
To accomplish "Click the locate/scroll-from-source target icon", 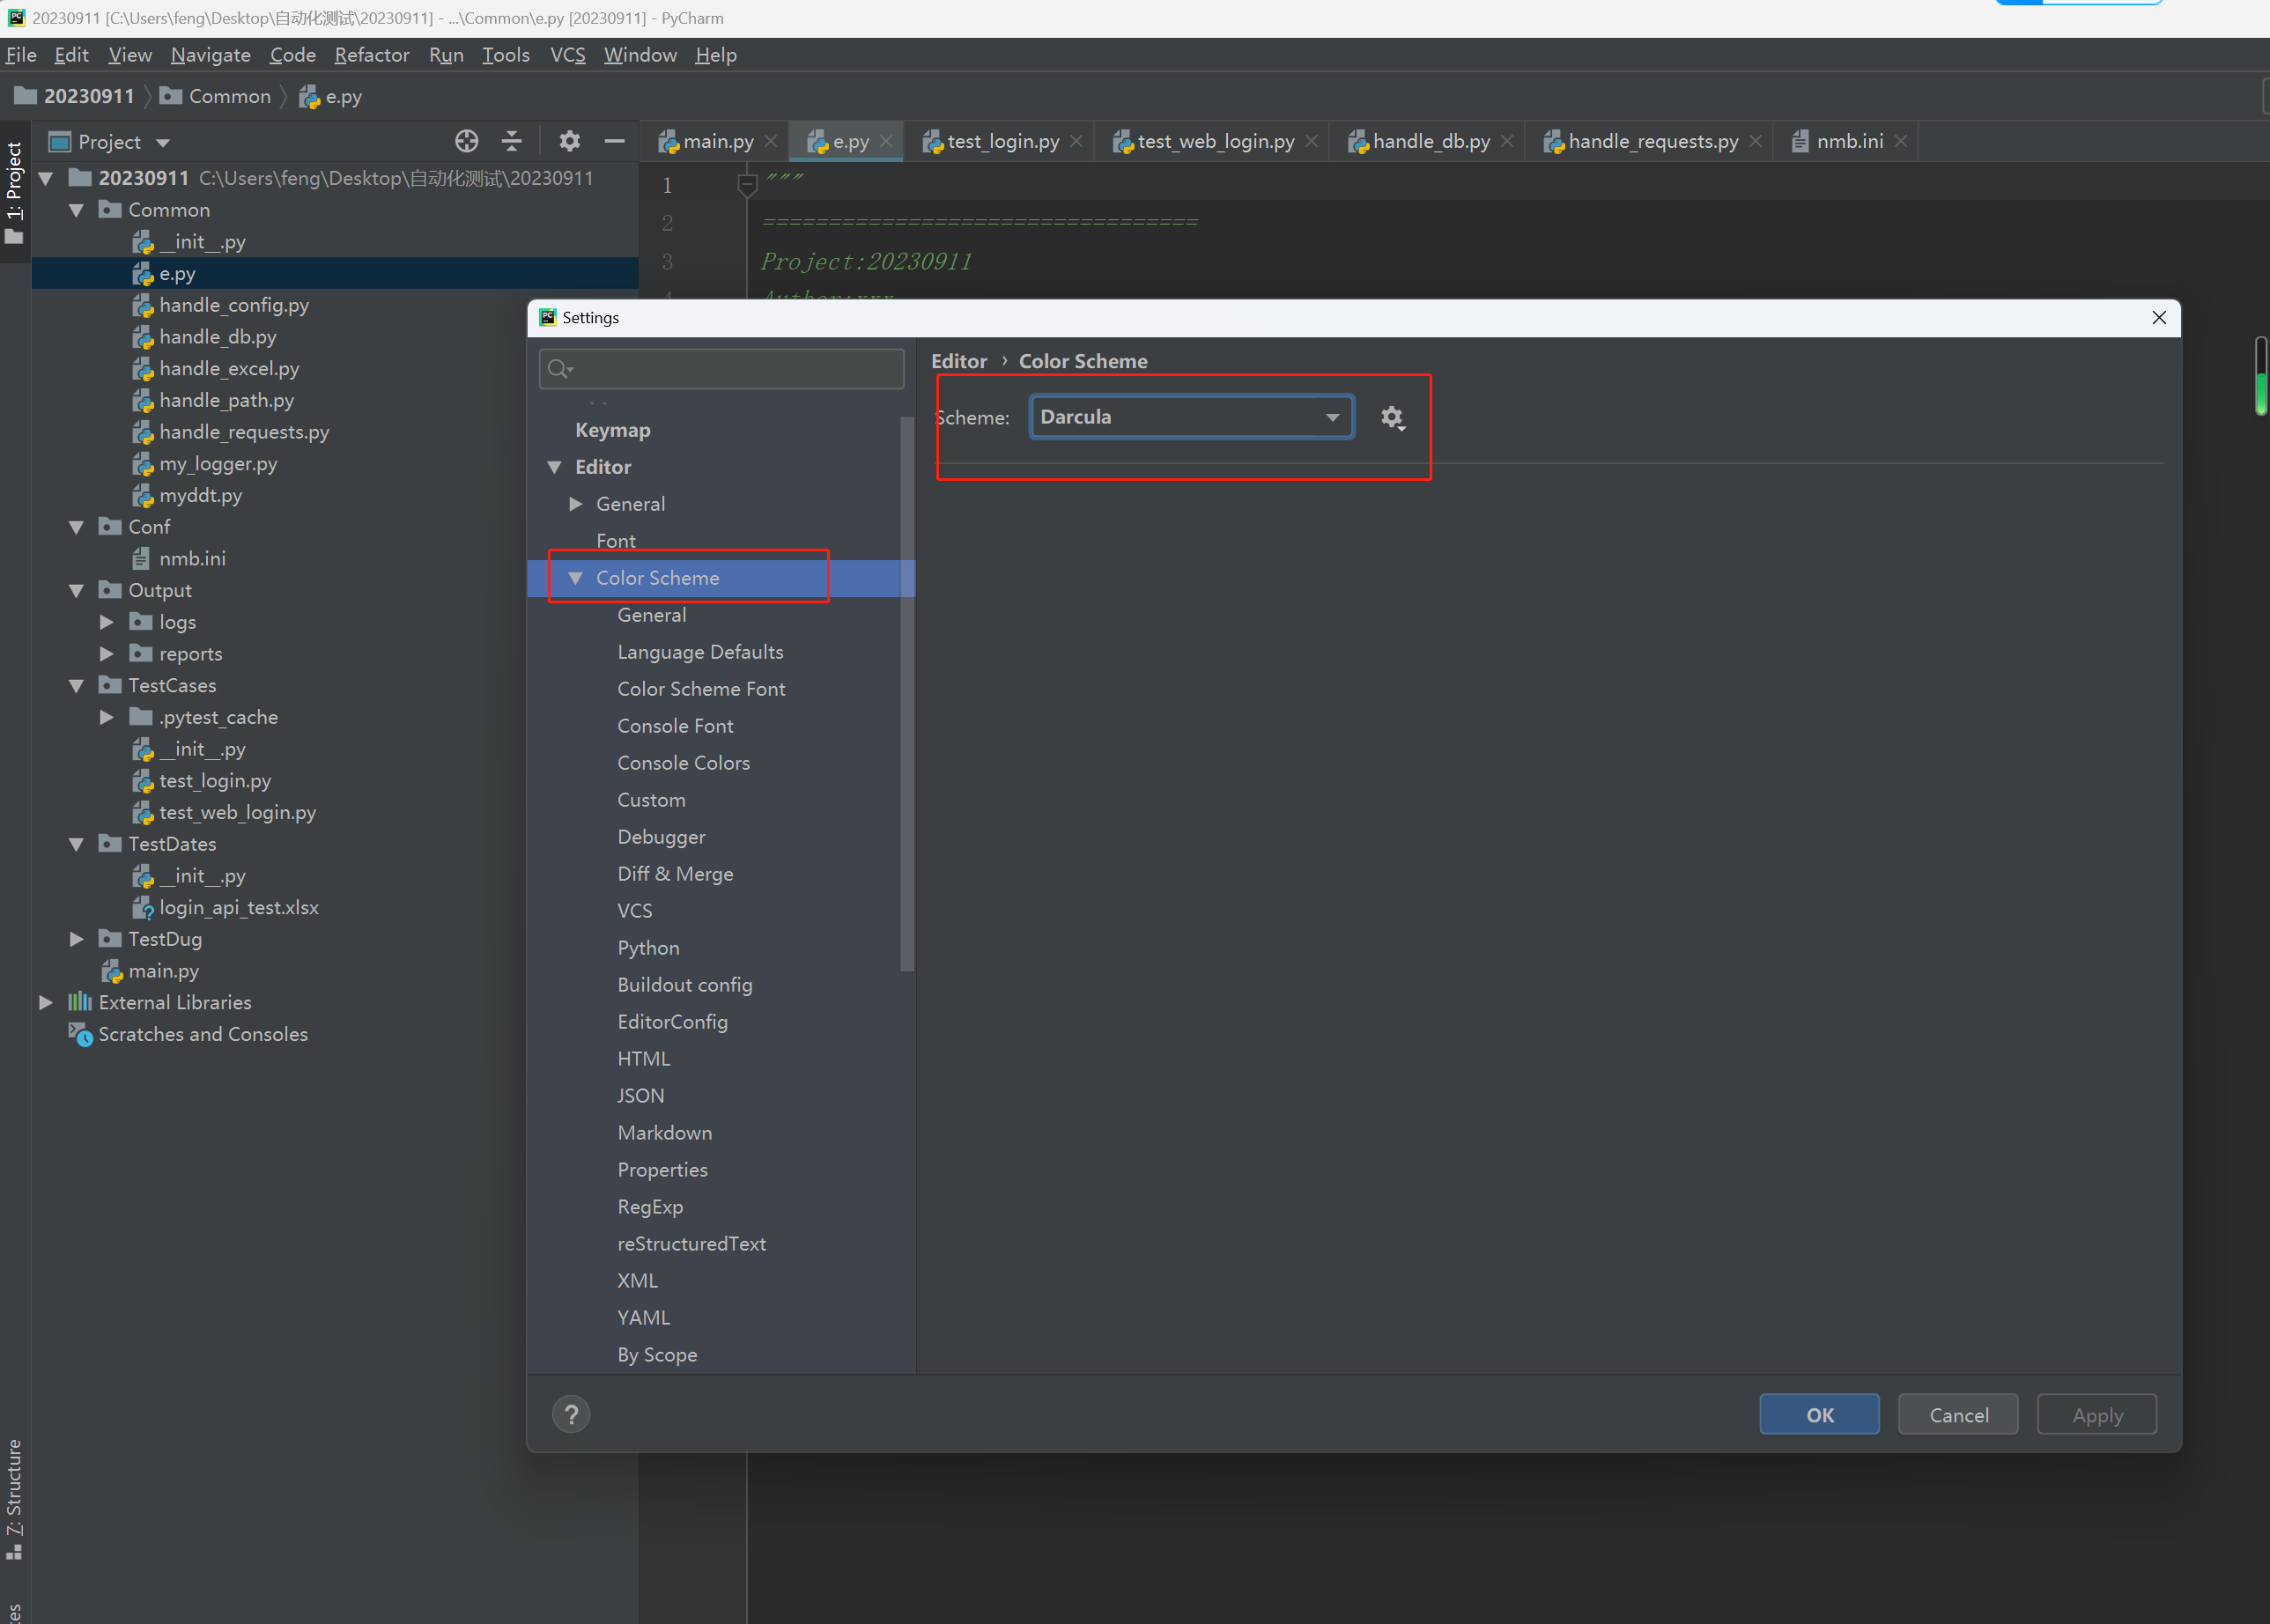I will coord(466,141).
